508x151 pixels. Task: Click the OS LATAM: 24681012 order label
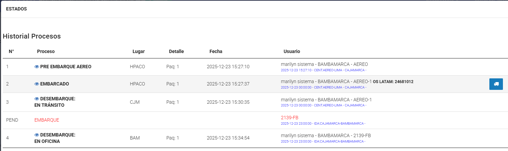(393, 82)
